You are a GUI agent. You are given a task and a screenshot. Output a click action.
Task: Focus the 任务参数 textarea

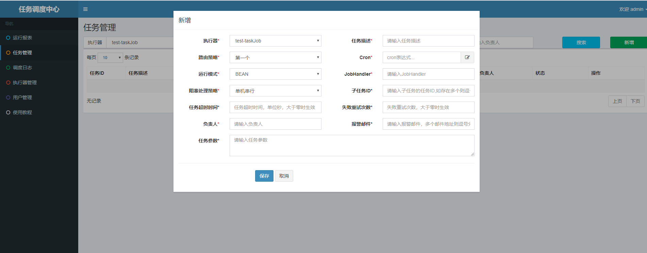[x=352, y=146]
